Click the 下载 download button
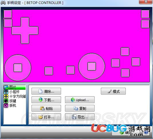This screenshot has height=139, width=153. (x=46, y=100)
